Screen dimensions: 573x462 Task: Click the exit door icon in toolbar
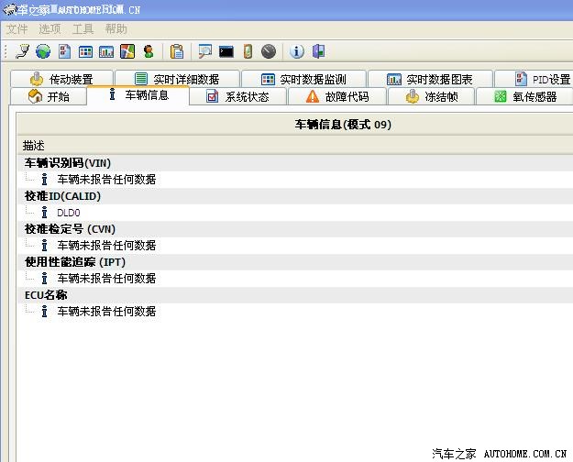pyautogui.click(x=318, y=51)
